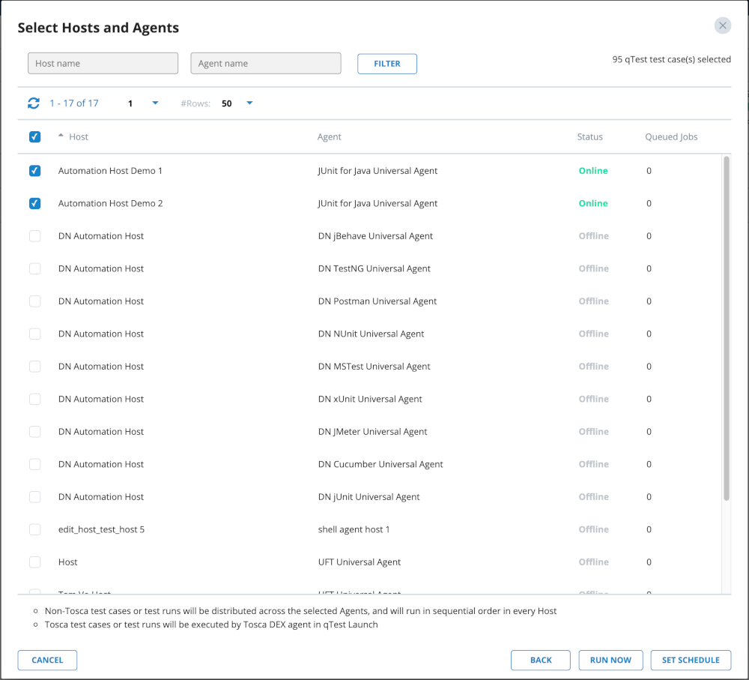The height and width of the screenshot is (680, 749).
Task: Click the refresh icon beside the pagination
Action: pos(34,103)
